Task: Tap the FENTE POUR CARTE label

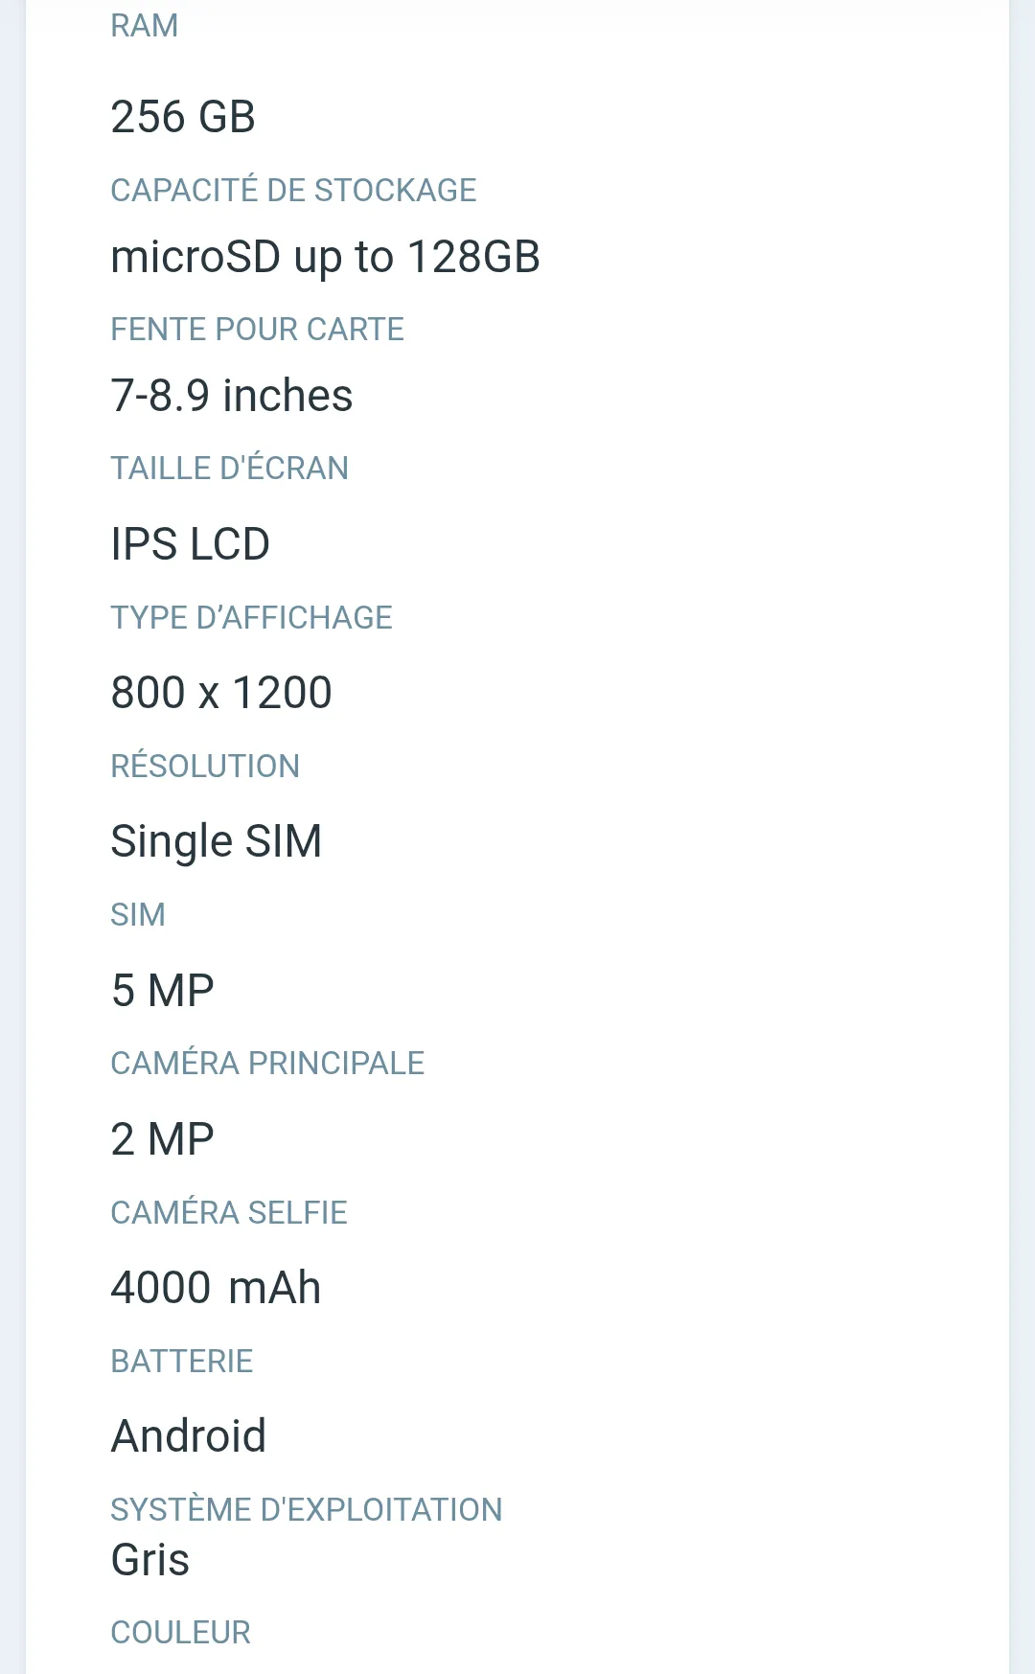Action: [x=257, y=329]
